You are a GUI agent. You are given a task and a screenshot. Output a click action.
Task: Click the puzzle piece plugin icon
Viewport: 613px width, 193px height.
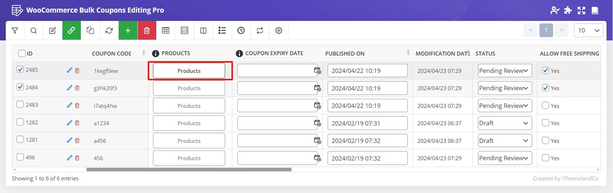pos(568,10)
